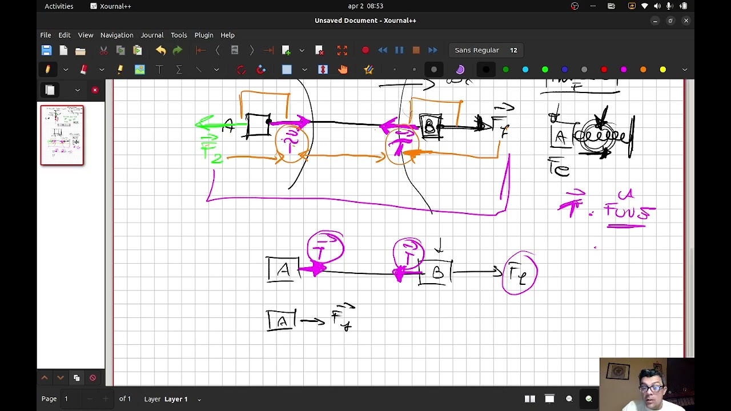Open the Journal menu
Viewport: 731px width, 411px height.
click(x=152, y=35)
